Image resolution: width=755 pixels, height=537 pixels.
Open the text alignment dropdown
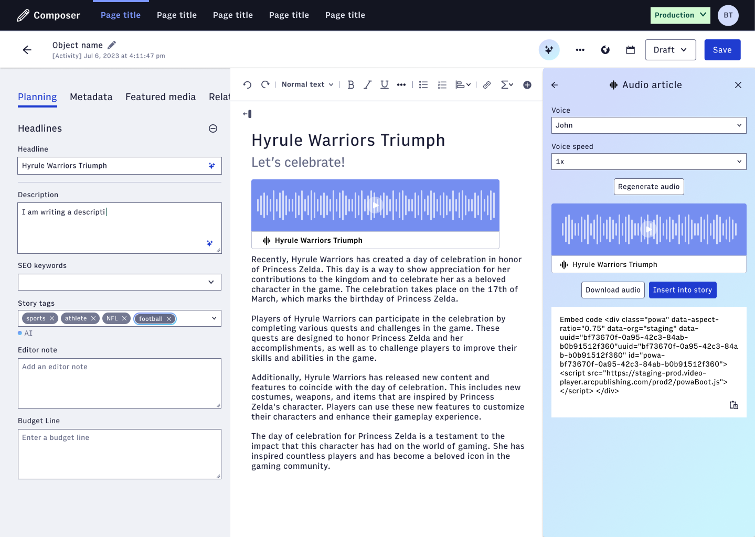[x=463, y=84]
